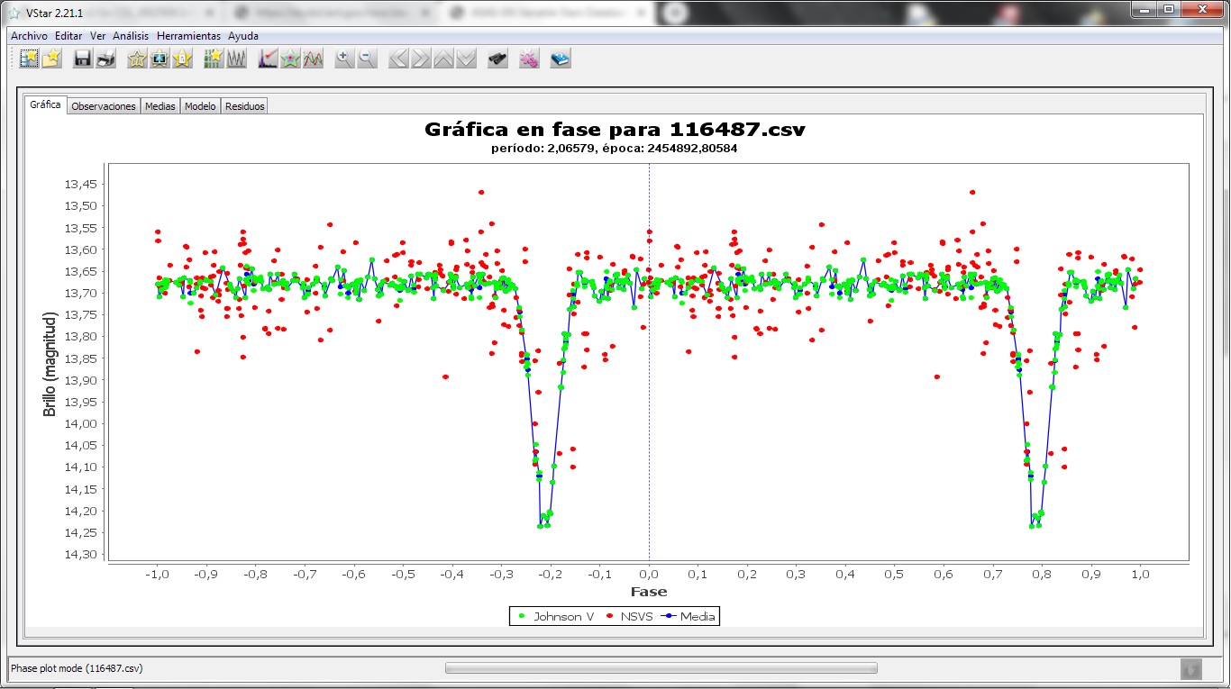Click the pan left arrow icon
Image resolution: width=1231 pixels, height=689 pixels.
coord(398,59)
